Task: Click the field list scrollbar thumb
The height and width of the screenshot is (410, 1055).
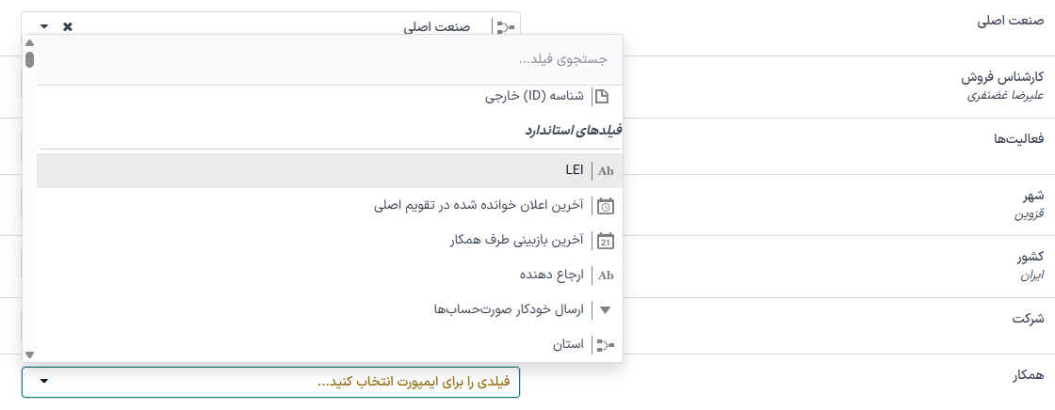Action: click(30, 60)
